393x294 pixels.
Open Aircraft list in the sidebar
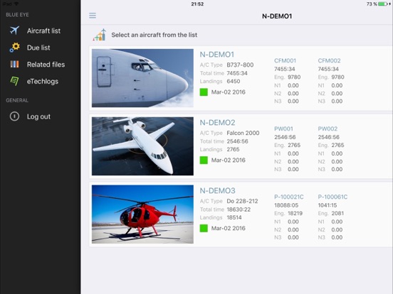43,31
